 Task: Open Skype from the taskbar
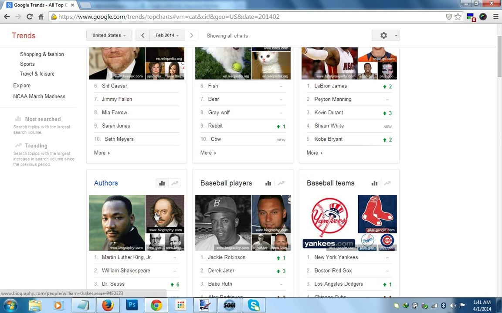[254, 305]
